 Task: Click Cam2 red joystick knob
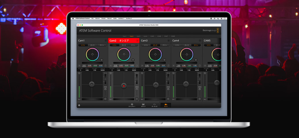(x=124, y=86)
